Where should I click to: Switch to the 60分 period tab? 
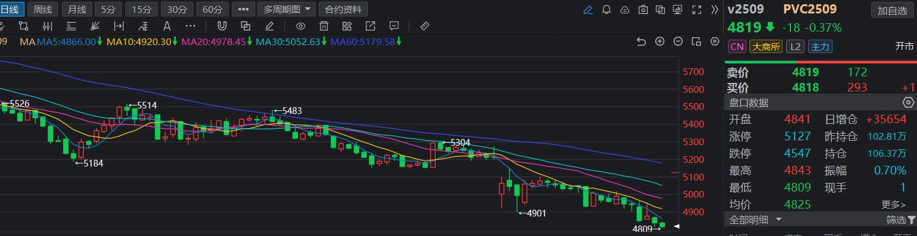click(213, 10)
